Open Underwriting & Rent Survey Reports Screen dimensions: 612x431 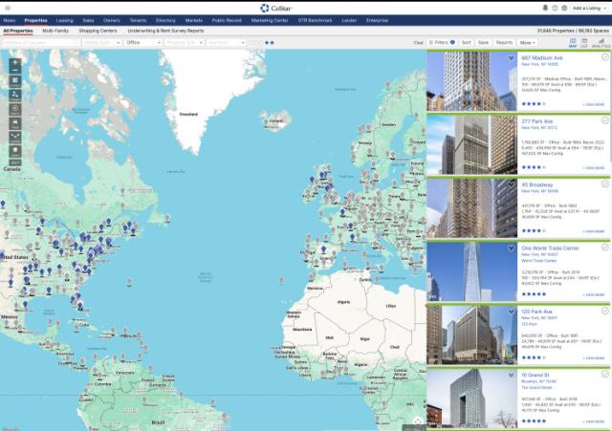click(x=165, y=31)
